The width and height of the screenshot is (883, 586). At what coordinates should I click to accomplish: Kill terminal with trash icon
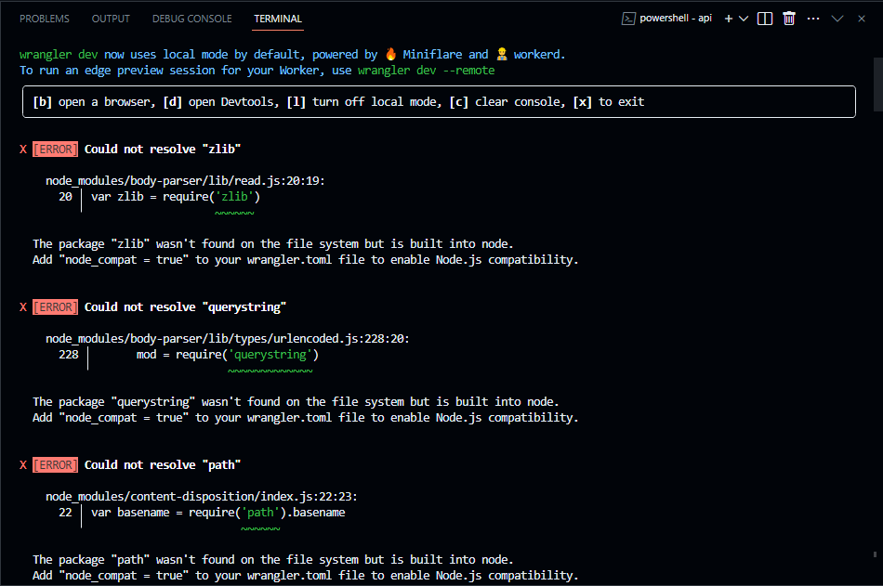[x=789, y=19]
